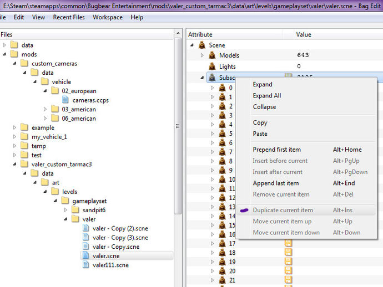This screenshot has width=383, height=287.
Task: Open the Edit menu
Action: pyautogui.click(x=19, y=17)
